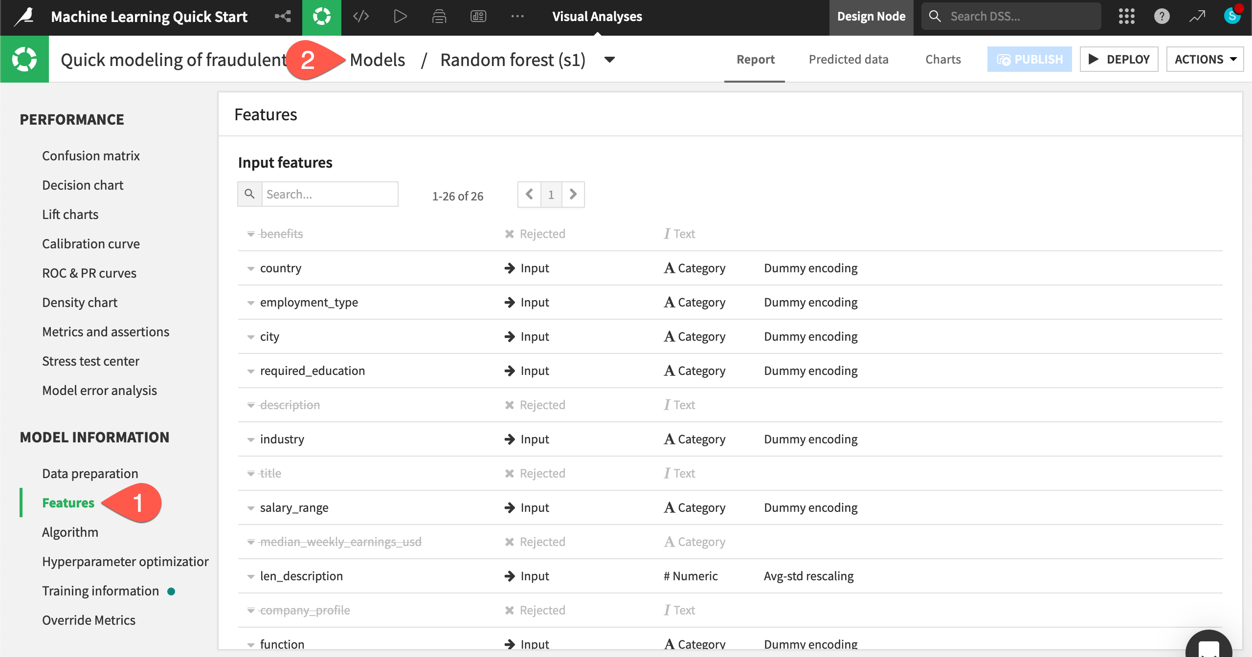Select the green Visual Analyses lab icon
This screenshot has height=657, width=1252.
[x=322, y=16]
